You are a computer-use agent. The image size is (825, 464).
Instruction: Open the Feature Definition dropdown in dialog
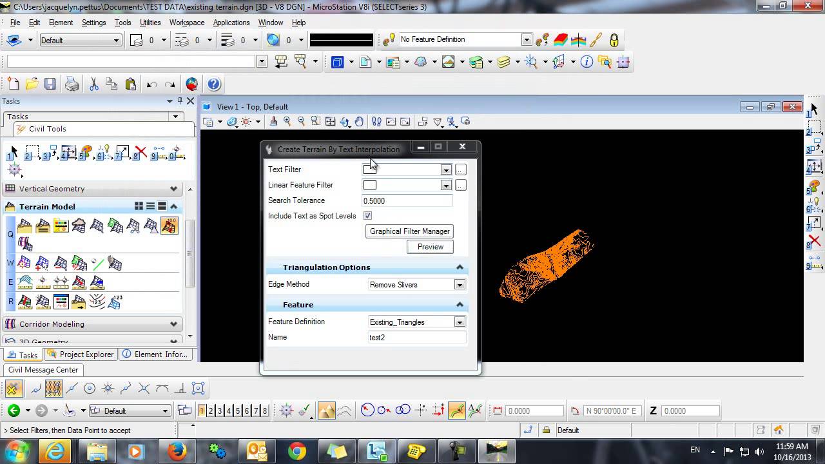coord(460,322)
